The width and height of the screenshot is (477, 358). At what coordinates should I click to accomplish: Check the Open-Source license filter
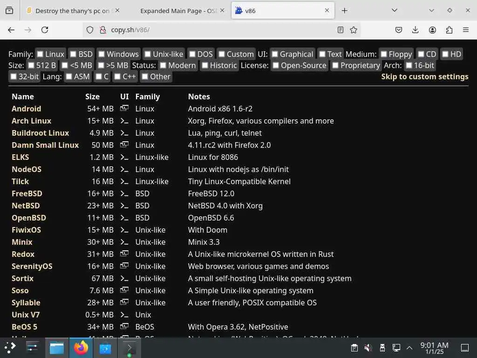276,65
